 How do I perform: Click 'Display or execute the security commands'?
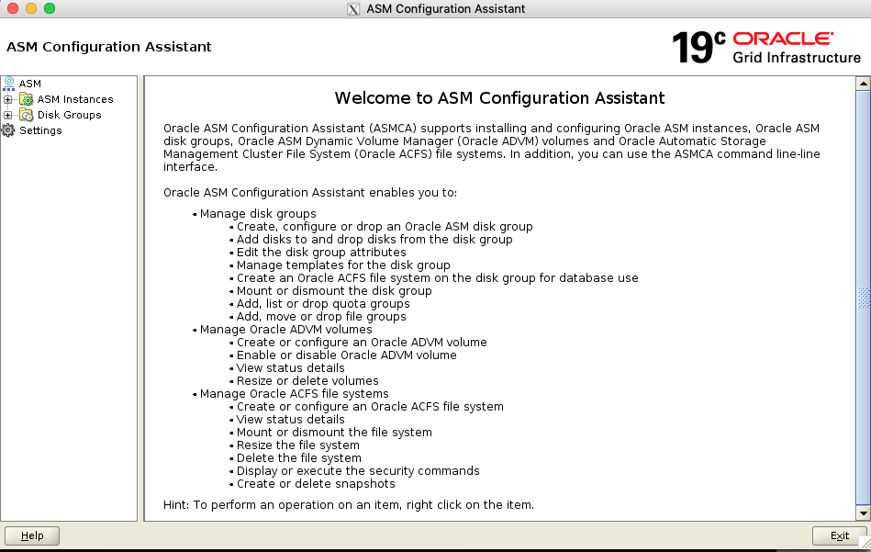coord(358,470)
